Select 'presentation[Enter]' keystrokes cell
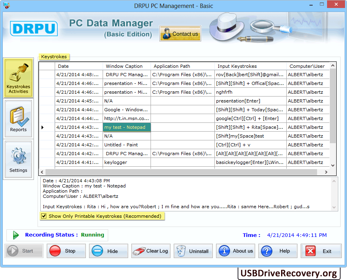The width and height of the screenshot is (347, 280). pyautogui.click(x=250, y=101)
